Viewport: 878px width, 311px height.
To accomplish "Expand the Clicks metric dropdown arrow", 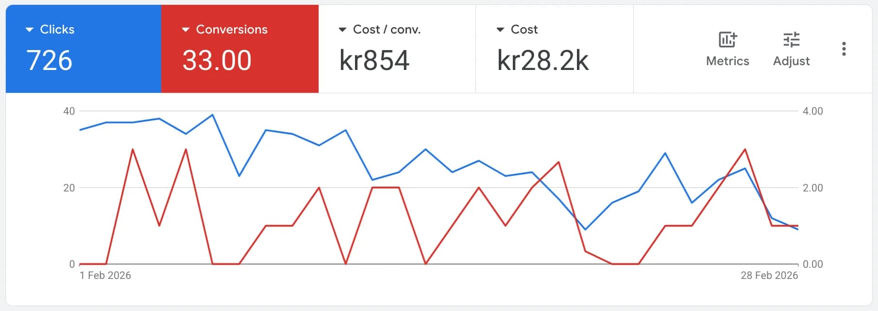I will coord(30,30).
